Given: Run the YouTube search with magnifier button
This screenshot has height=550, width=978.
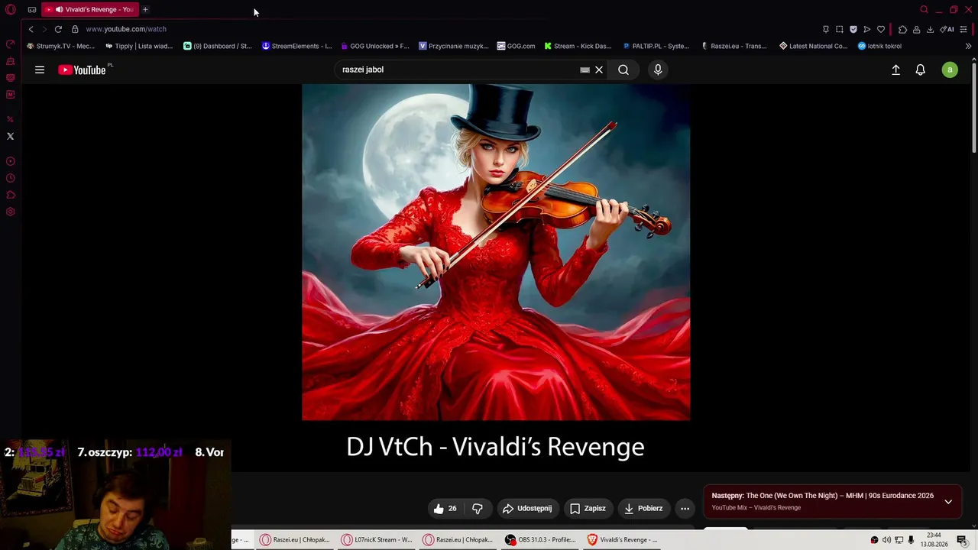Looking at the screenshot, I should coord(623,70).
